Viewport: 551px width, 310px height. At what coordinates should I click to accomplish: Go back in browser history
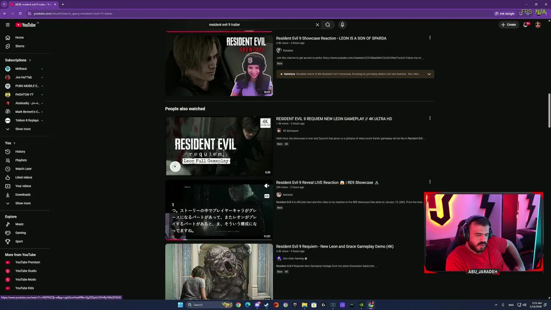click(x=5, y=13)
